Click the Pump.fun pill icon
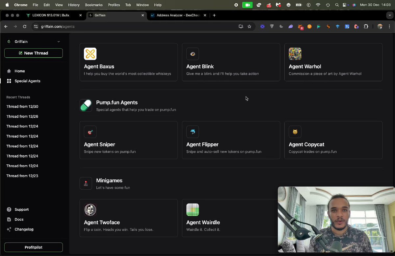The image size is (395, 256). [x=86, y=105]
